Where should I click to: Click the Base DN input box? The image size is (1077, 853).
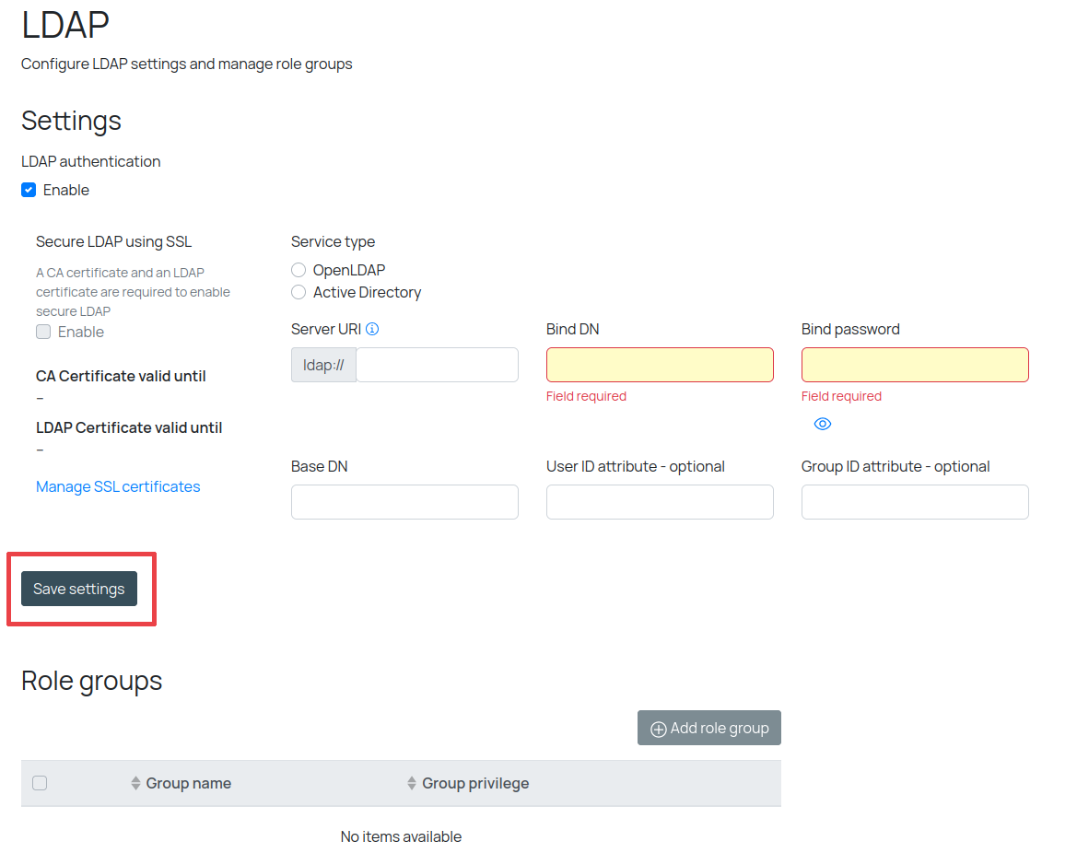click(404, 502)
